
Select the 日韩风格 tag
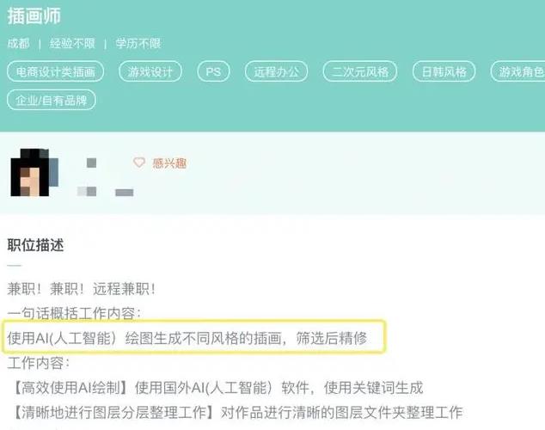[444, 71]
